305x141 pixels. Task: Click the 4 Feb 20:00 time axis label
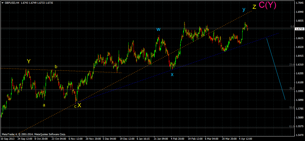[x=177, y=139]
